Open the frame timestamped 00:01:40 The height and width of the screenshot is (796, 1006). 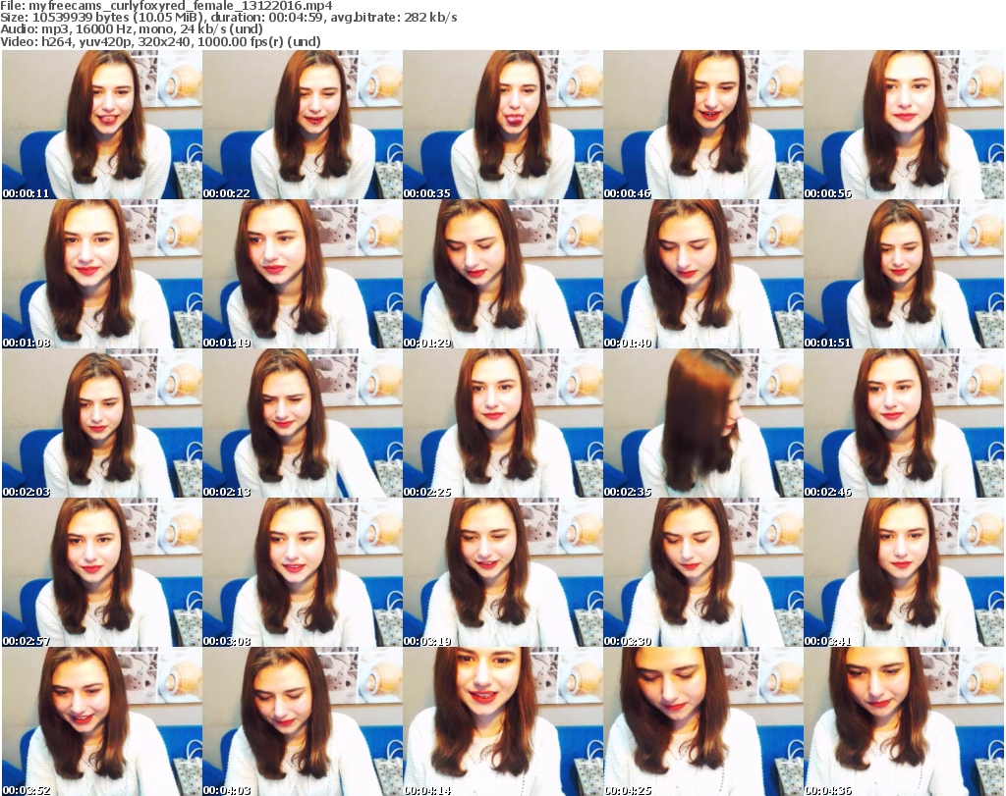tap(703, 274)
